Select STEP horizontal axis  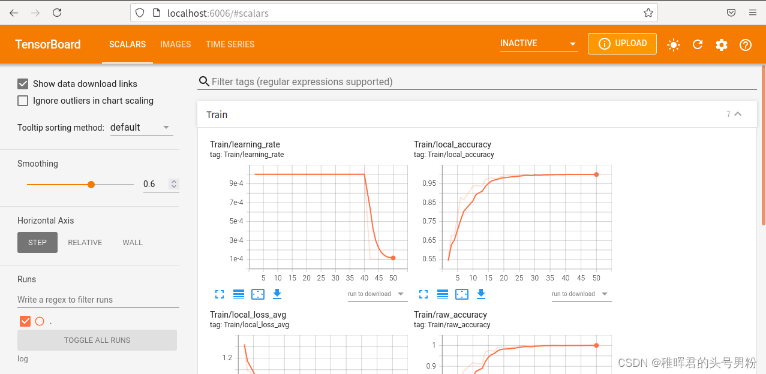[x=37, y=243]
